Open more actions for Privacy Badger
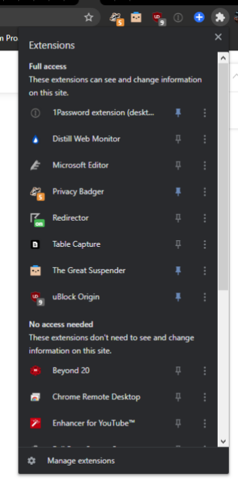238x489 pixels. [205, 192]
